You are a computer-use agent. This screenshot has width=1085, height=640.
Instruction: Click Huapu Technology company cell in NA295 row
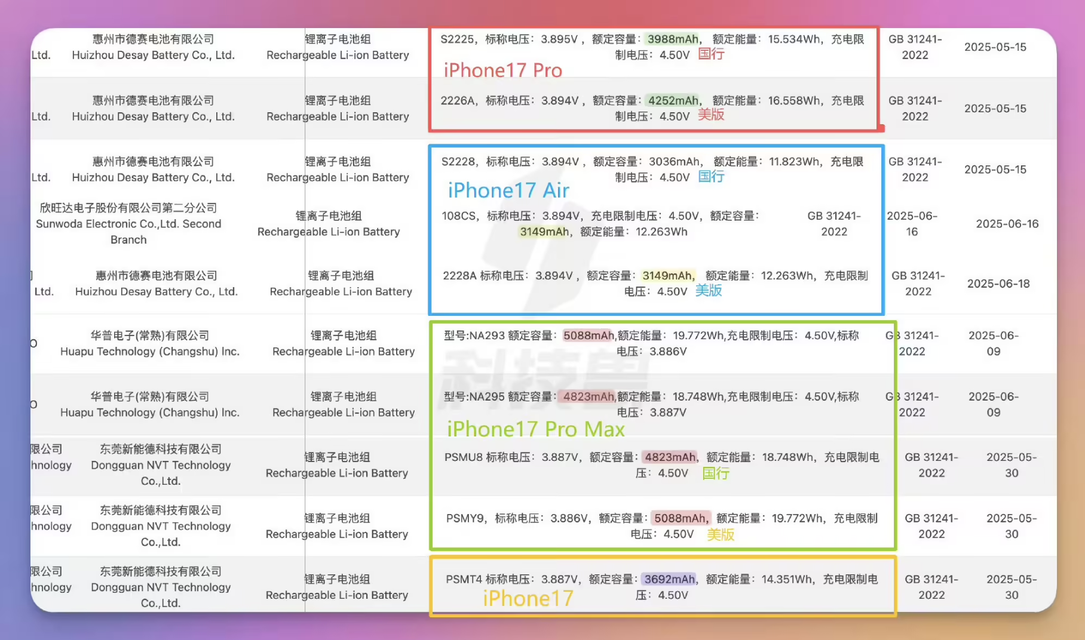(150, 404)
